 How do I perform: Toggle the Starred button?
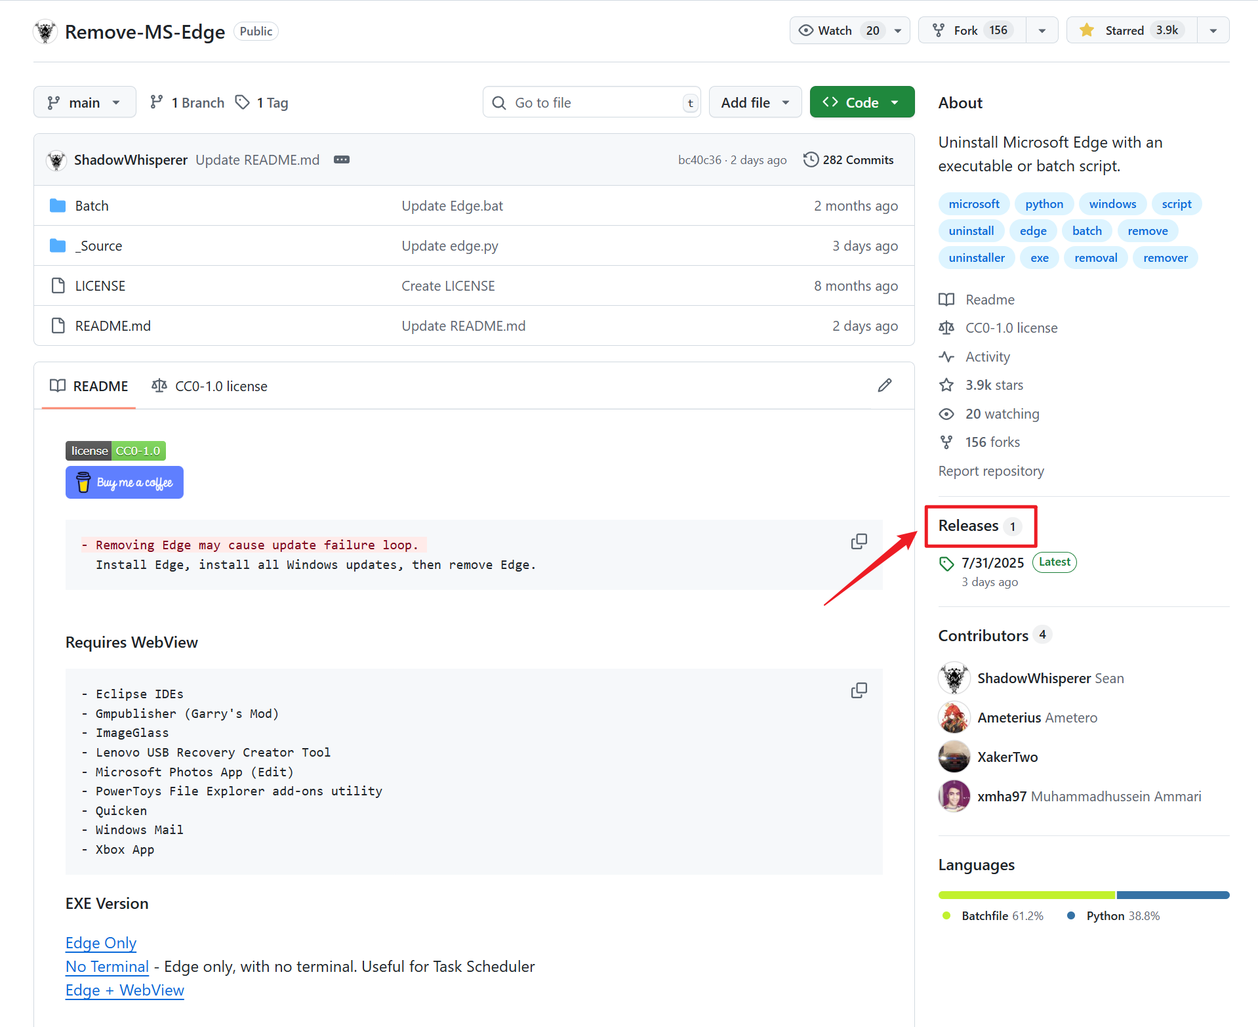click(1132, 30)
